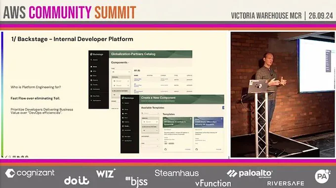336x188 pixels.
Task: Click the Steamhaus sponsor name
Action: coord(177,173)
